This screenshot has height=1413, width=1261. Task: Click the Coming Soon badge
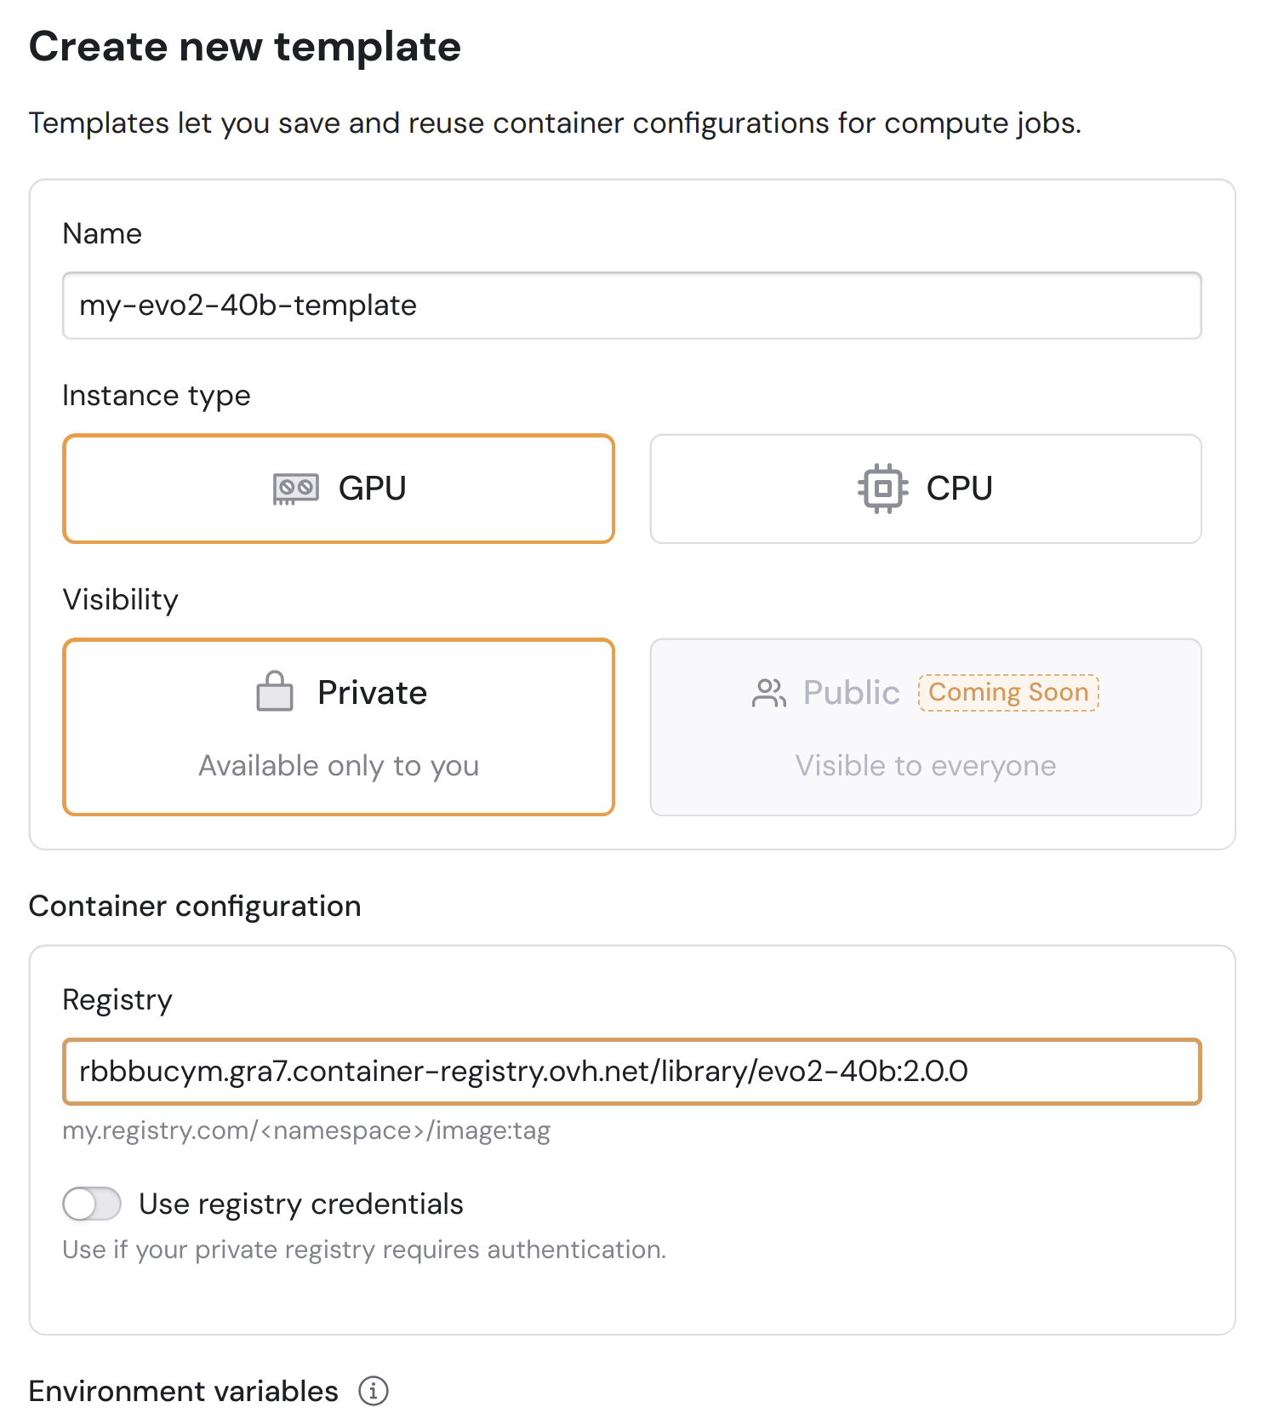click(1008, 692)
